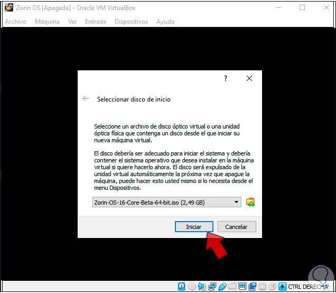The image size is (336, 293).
Task: Open the Entrada menu
Action: point(96,22)
